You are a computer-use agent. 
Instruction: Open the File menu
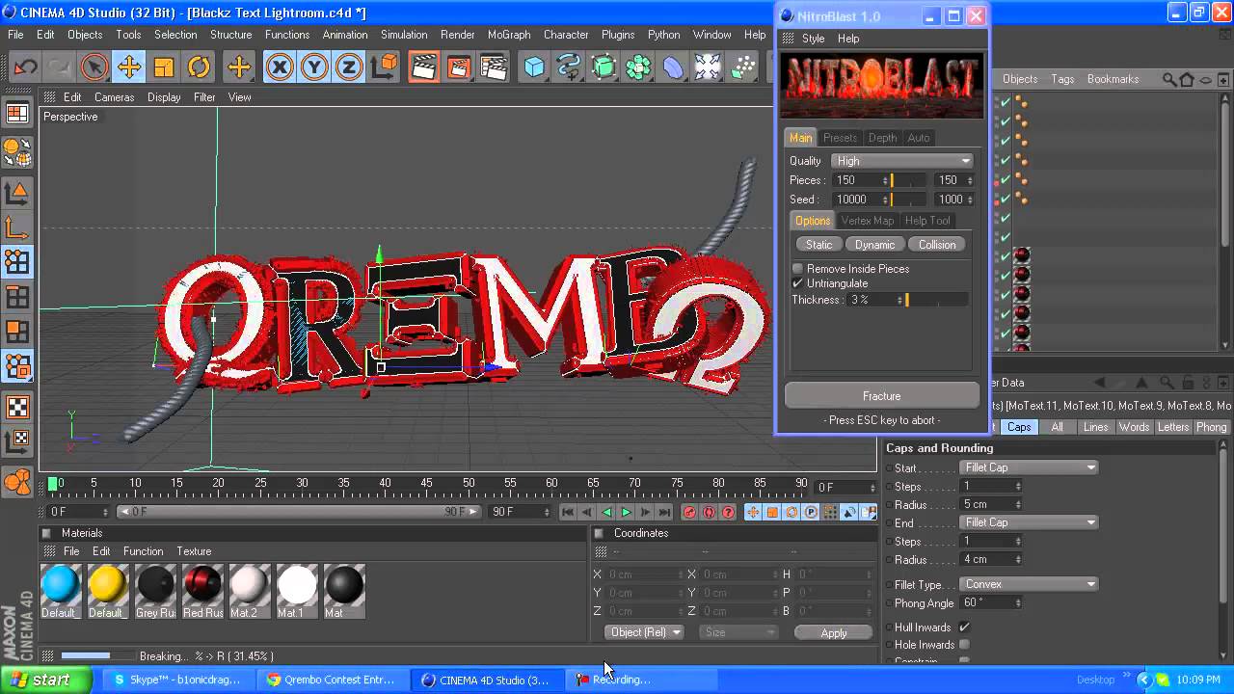[x=15, y=35]
